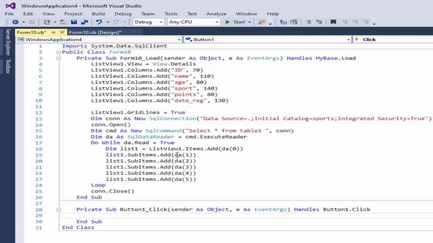433x243 pixels.
Task: Open the Analyze menu
Action: coord(216,13)
